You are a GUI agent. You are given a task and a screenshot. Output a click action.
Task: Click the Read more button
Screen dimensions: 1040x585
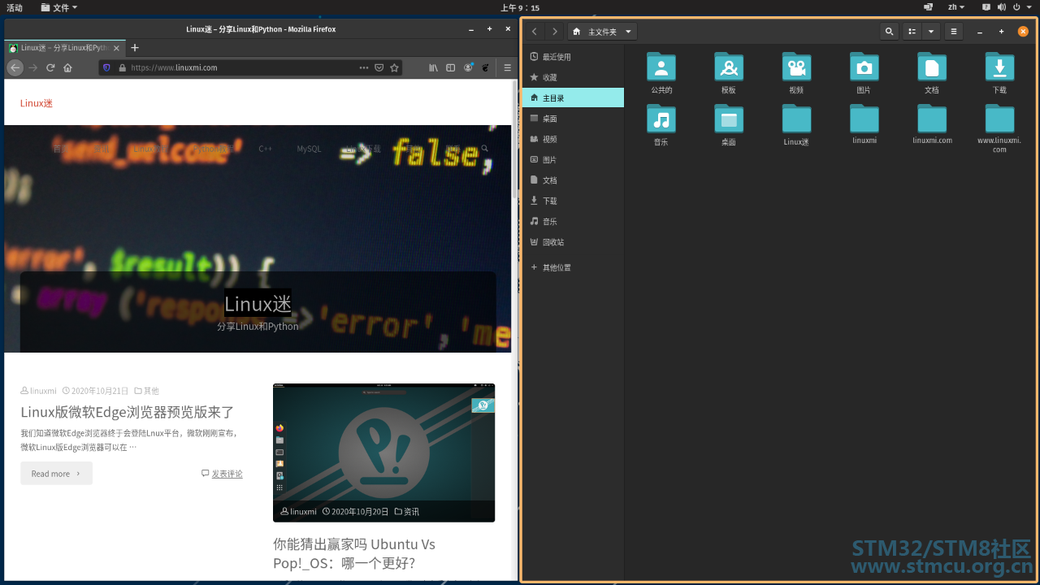click(56, 473)
